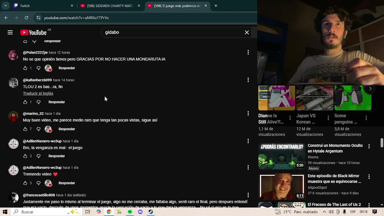Like the 'Bro, la venganza es mal' comment
384x216 pixels.
(x=25, y=156)
